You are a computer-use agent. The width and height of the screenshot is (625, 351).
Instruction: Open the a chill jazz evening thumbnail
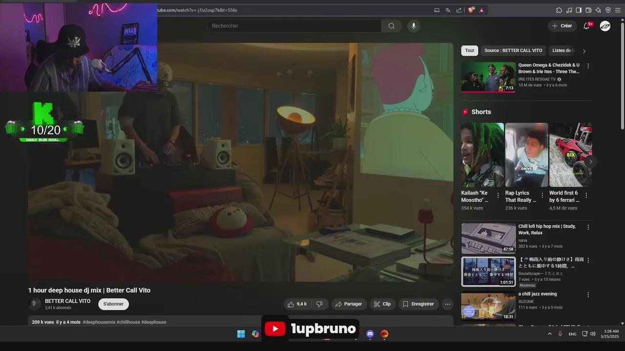pyautogui.click(x=488, y=306)
